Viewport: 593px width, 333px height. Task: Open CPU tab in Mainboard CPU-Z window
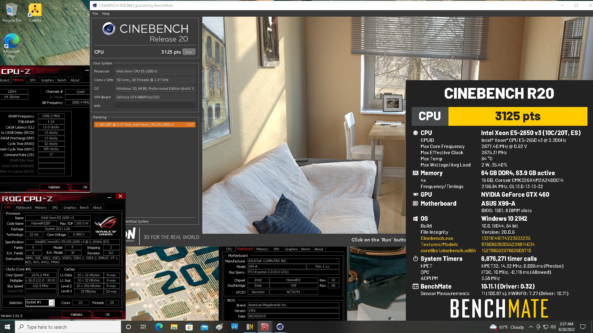[229, 249]
